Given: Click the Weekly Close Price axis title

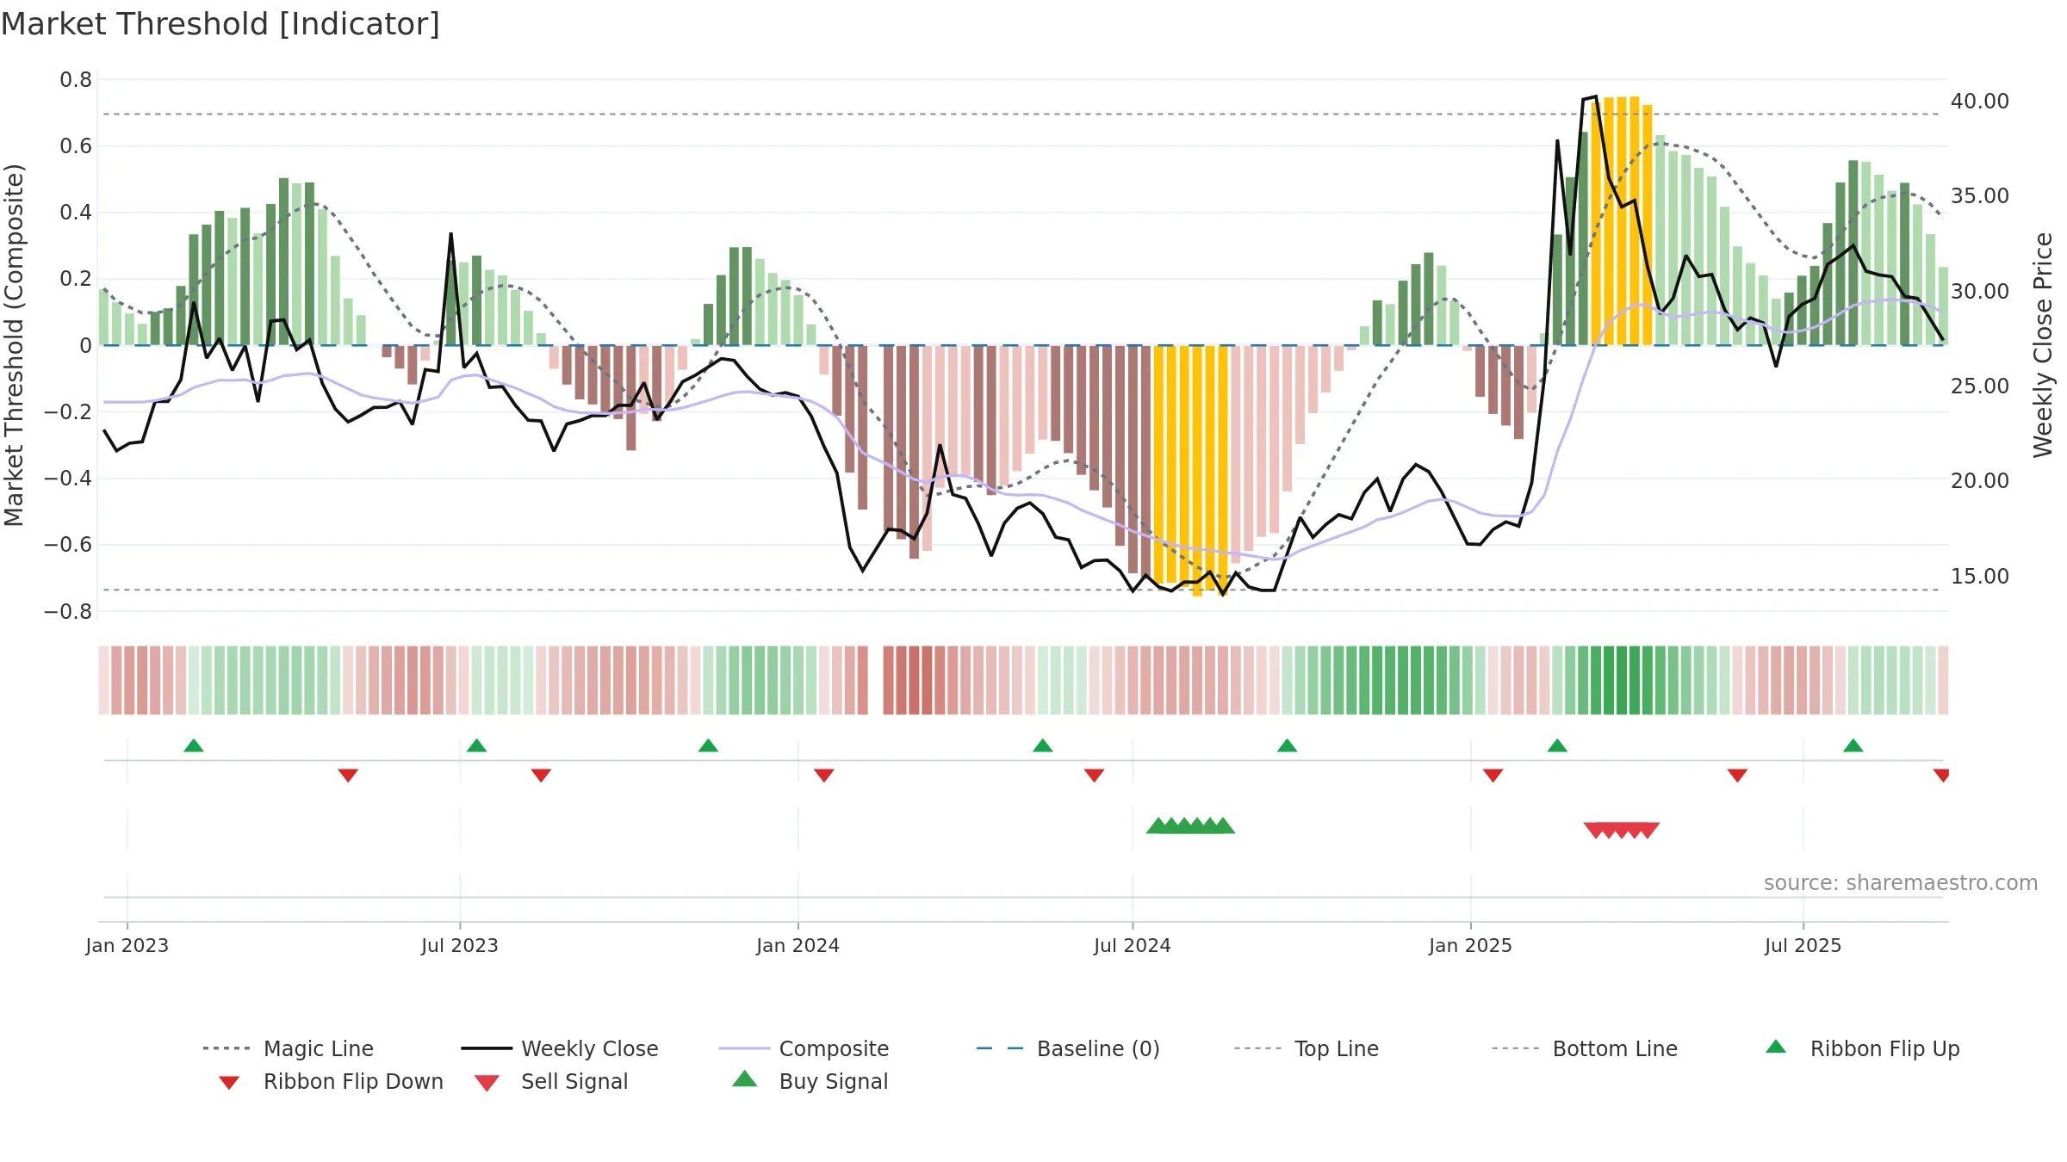Looking at the screenshot, I should point(2043,345).
